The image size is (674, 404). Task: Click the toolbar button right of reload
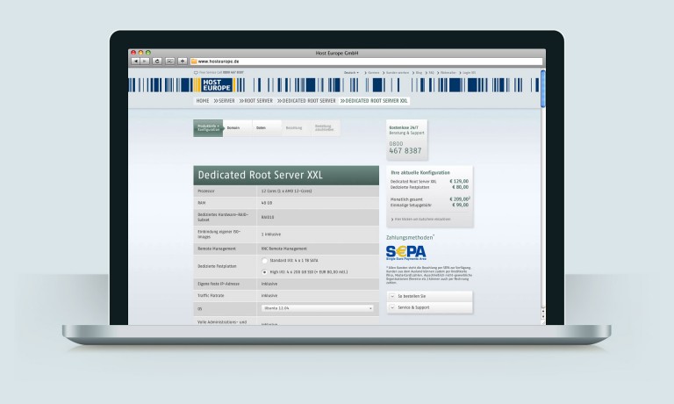tap(169, 61)
